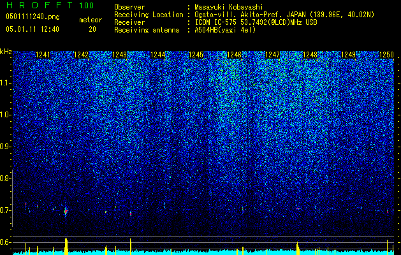Select the ICOM IC-575 receiver text
Screen dimensions: 401x255
[x=256, y=22]
